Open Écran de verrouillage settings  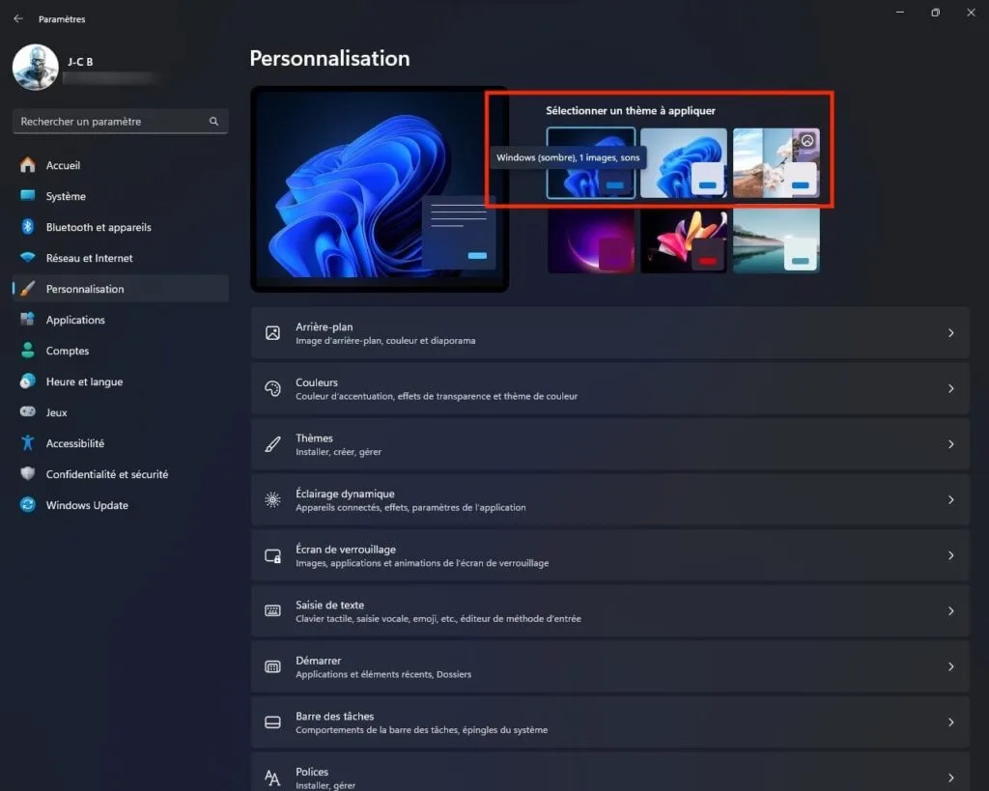tap(610, 555)
